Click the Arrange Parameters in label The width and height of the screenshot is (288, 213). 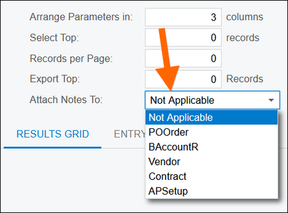81,17
